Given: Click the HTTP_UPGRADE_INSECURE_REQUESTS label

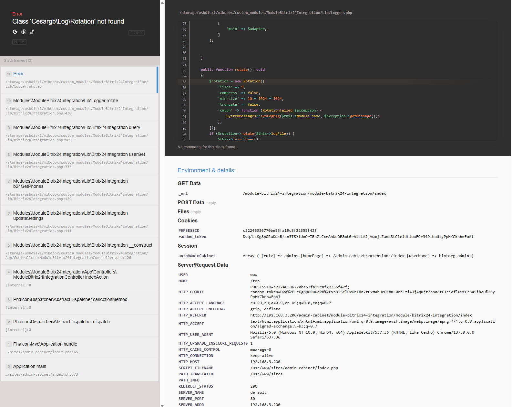Looking at the screenshot, I should tap(213, 343).
